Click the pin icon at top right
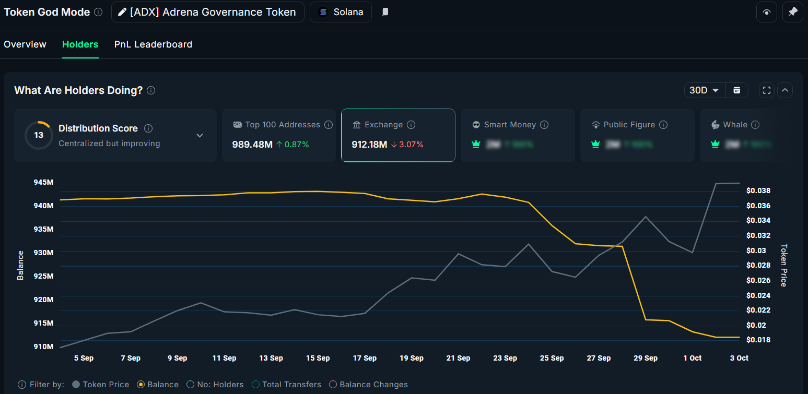Image resolution: width=808 pixels, height=394 pixels. [x=792, y=11]
